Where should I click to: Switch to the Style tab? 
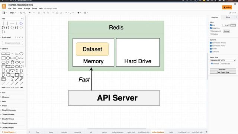point(228,17)
